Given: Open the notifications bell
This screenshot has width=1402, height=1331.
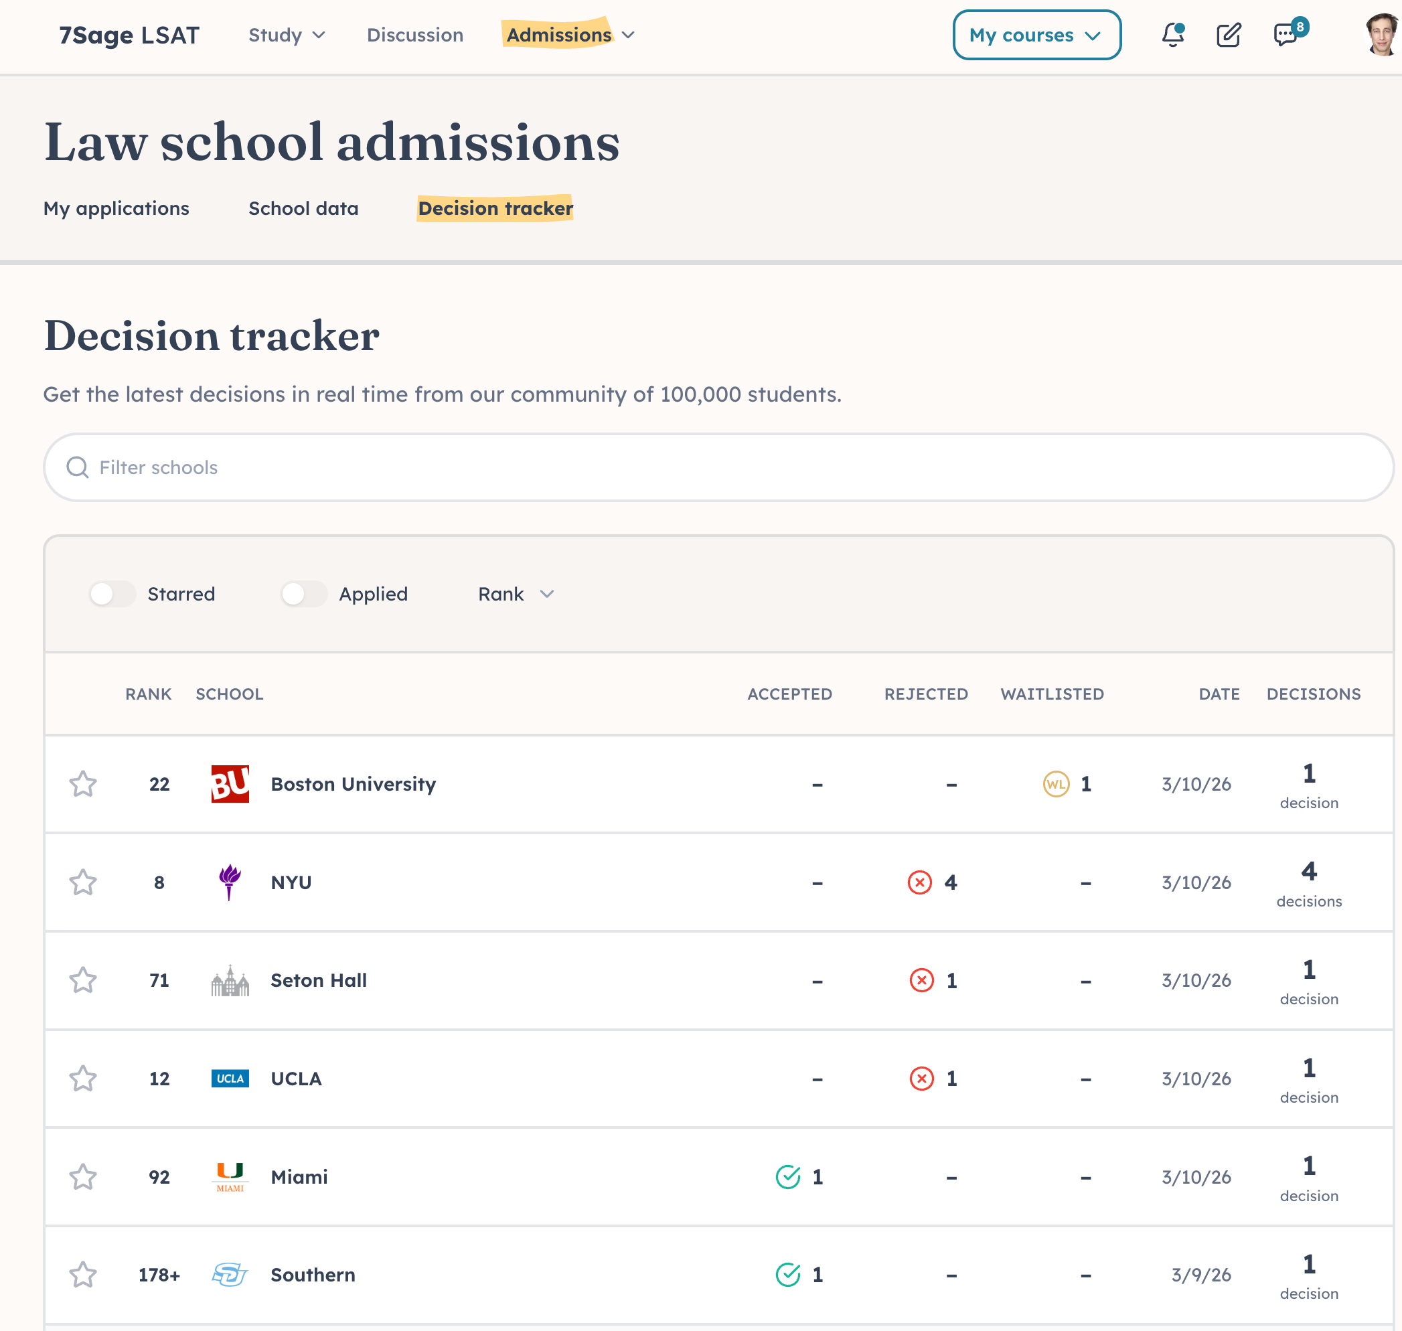Looking at the screenshot, I should (1173, 35).
